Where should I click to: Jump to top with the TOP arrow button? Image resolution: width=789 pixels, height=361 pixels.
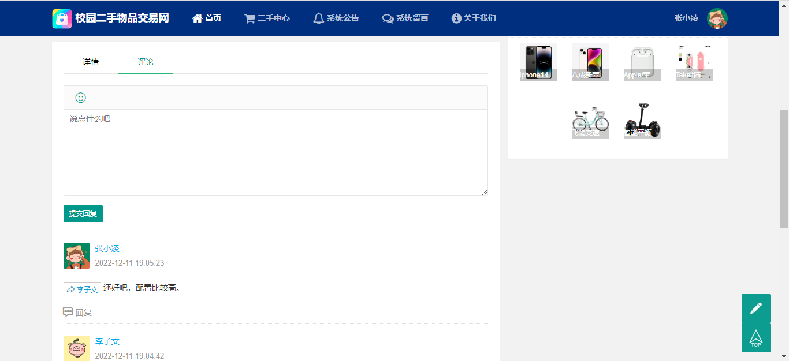pyautogui.click(x=756, y=338)
